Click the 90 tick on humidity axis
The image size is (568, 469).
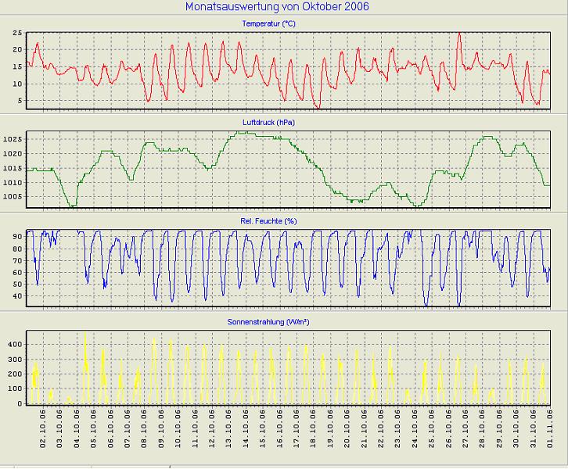[x=17, y=235]
